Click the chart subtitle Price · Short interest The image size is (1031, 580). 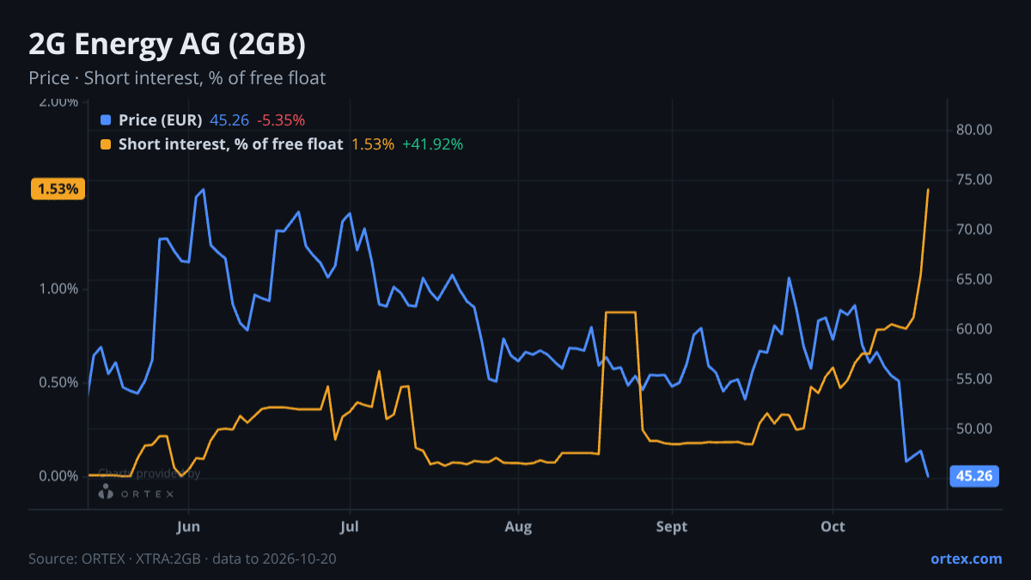point(177,78)
